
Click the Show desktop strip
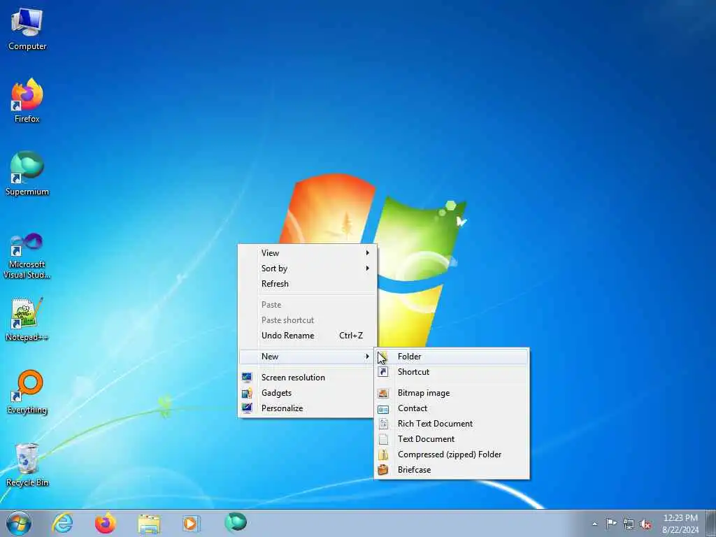point(711,523)
